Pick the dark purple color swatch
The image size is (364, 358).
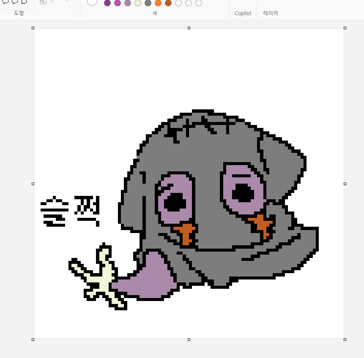107,3
